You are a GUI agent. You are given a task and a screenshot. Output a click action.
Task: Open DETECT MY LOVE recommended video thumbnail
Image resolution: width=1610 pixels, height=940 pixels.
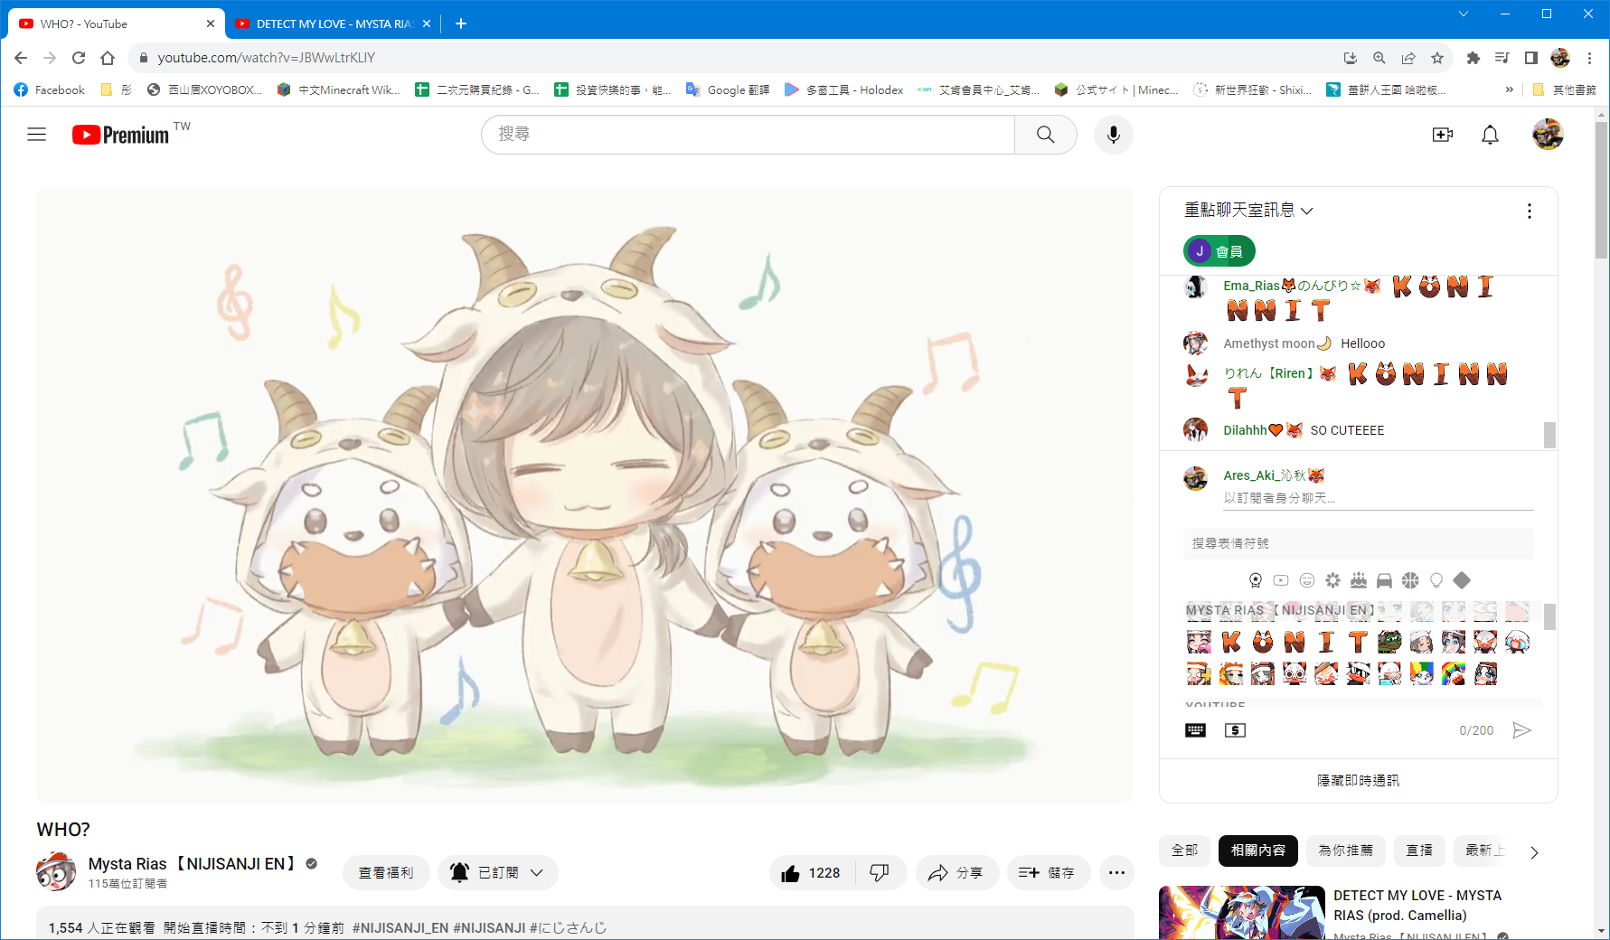pyautogui.click(x=1242, y=913)
